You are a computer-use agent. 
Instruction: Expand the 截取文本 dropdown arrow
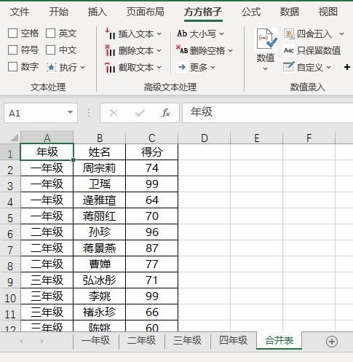coord(159,67)
